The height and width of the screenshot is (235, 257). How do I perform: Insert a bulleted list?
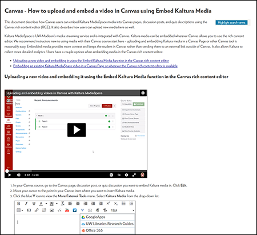click(x=123, y=204)
